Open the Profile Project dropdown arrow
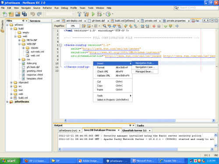Image resolution: width=219 pixels, height=164 pixels. (x=113, y=14)
